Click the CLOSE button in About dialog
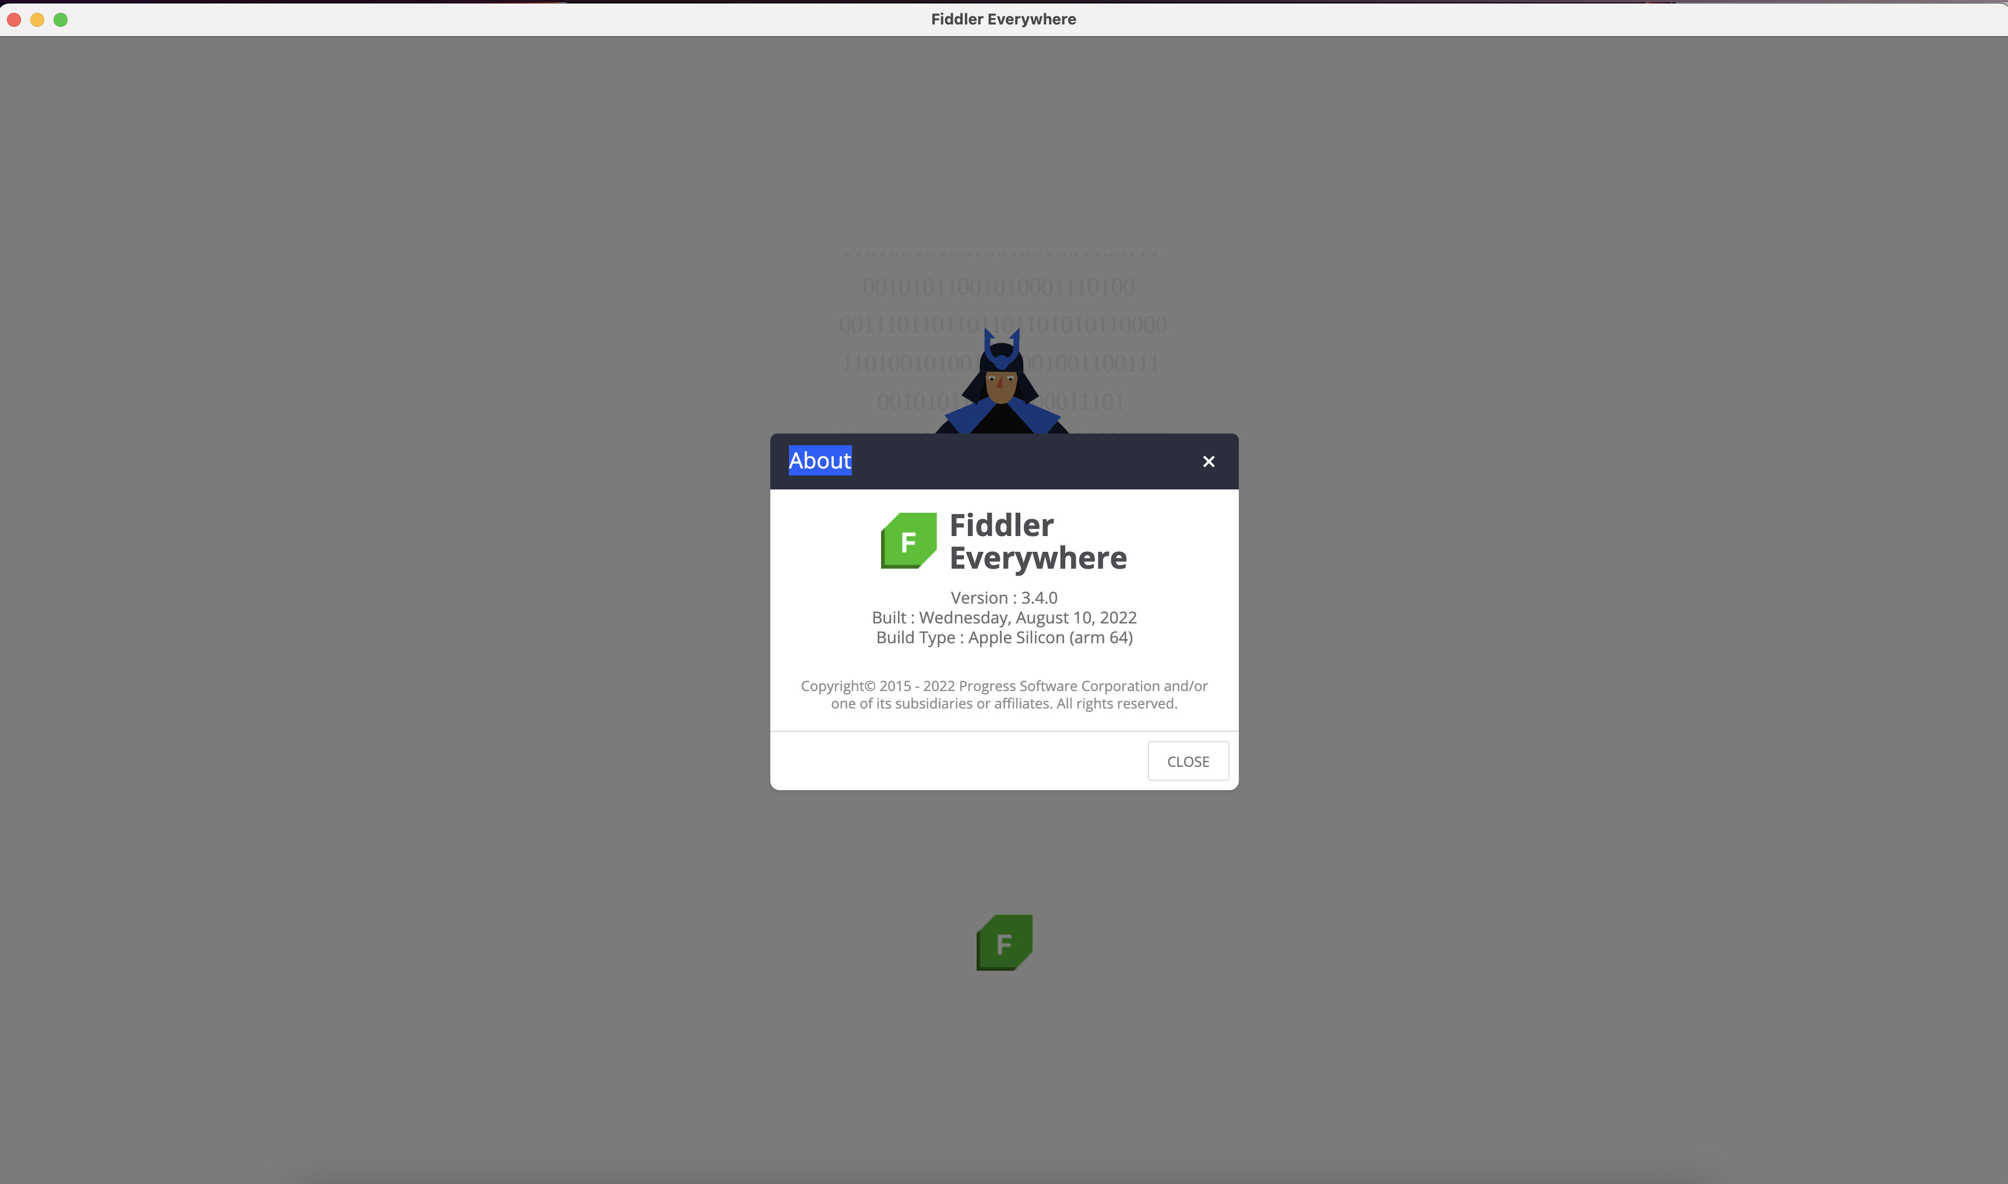 (x=1188, y=761)
